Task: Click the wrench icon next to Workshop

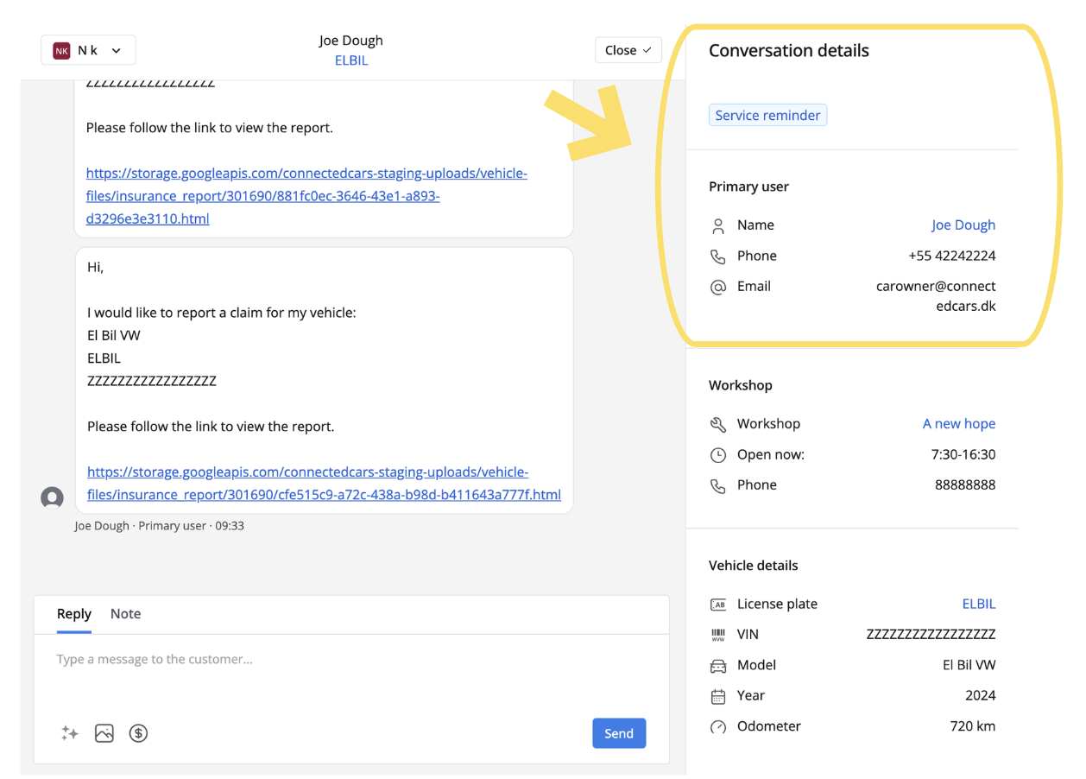Action: tap(718, 424)
